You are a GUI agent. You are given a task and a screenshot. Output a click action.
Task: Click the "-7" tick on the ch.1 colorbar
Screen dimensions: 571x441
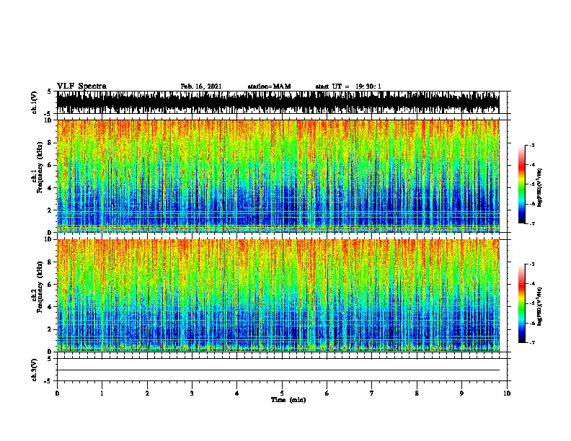coord(531,223)
